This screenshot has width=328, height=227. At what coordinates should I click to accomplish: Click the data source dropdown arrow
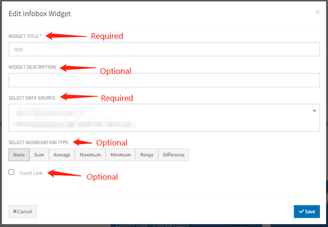tap(314, 111)
